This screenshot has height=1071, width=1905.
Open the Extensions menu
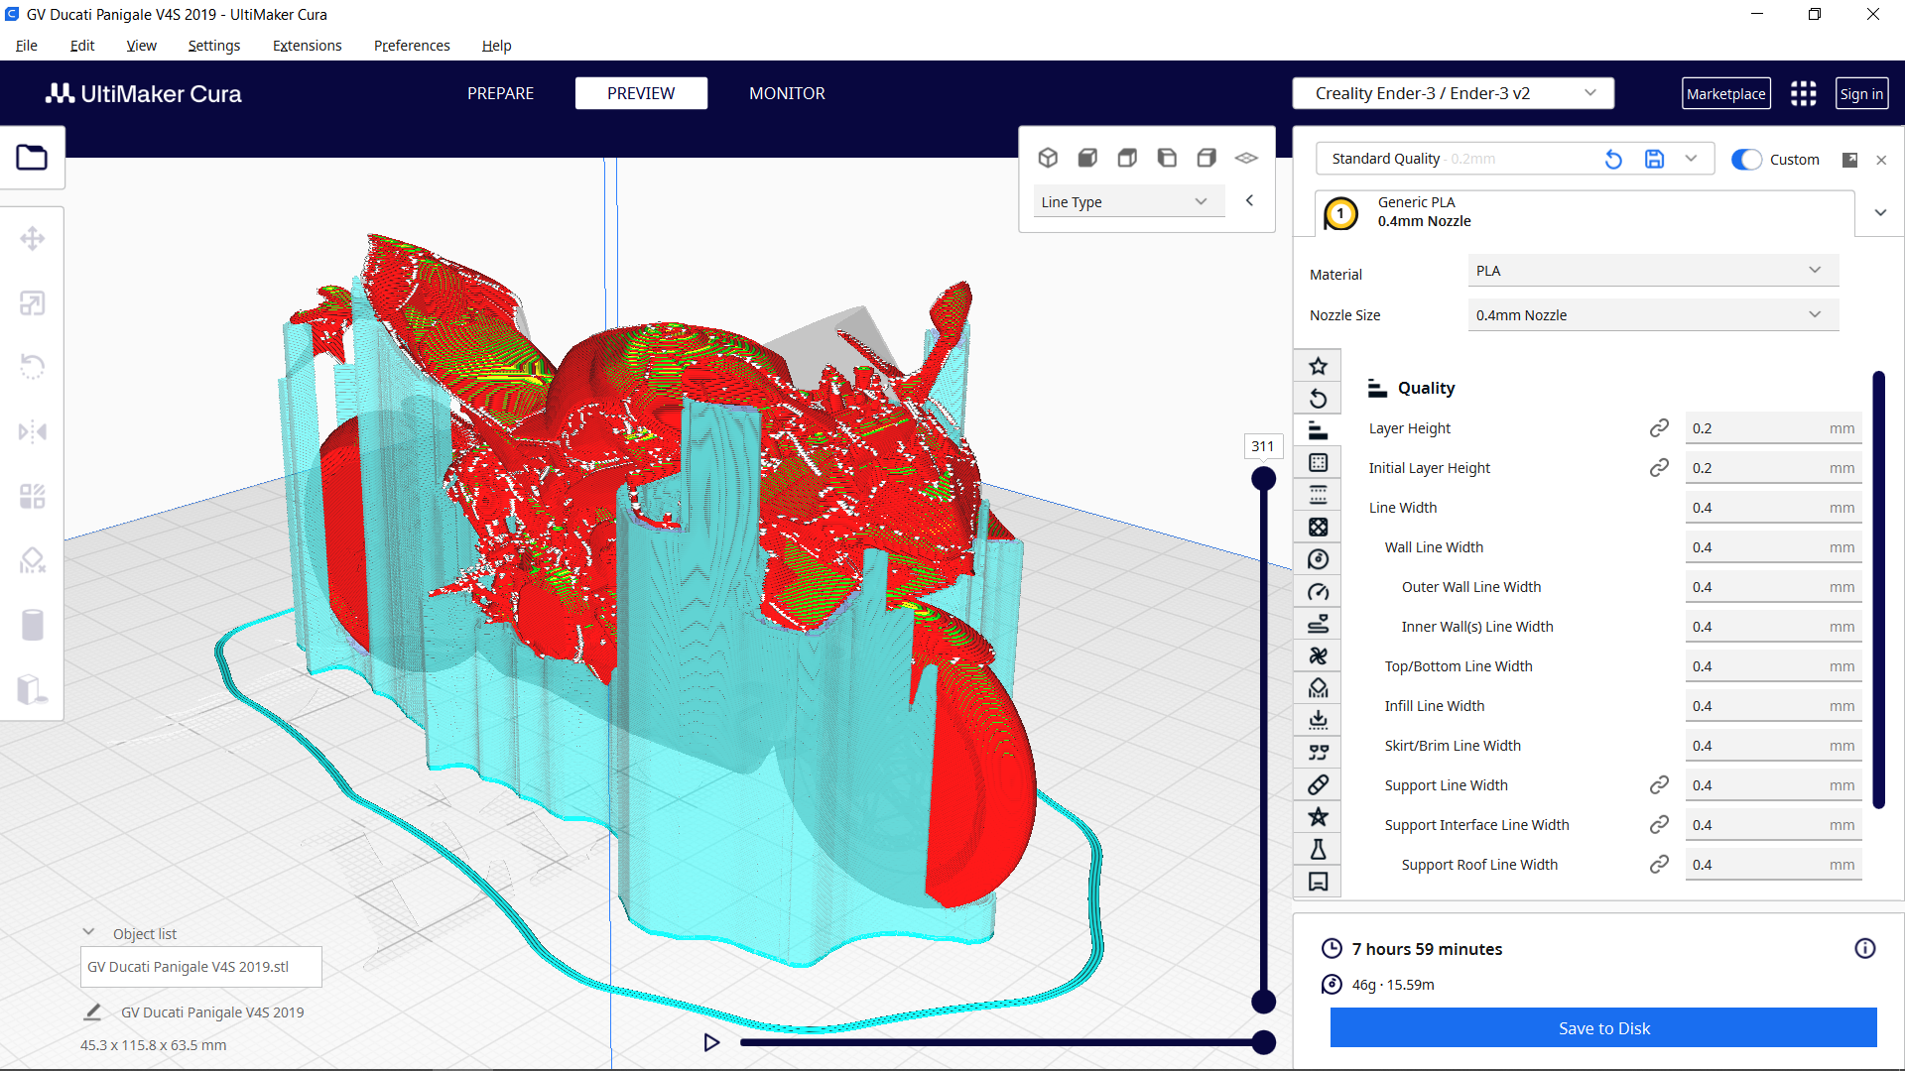(307, 45)
